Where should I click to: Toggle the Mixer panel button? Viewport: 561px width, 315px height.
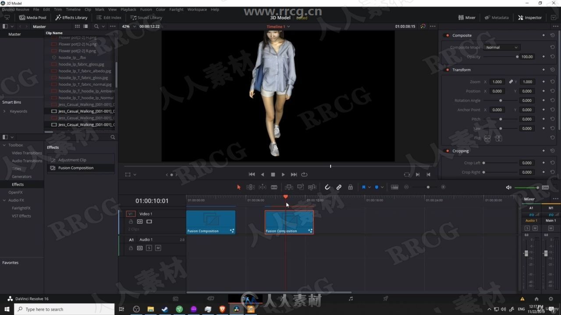click(x=467, y=17)
